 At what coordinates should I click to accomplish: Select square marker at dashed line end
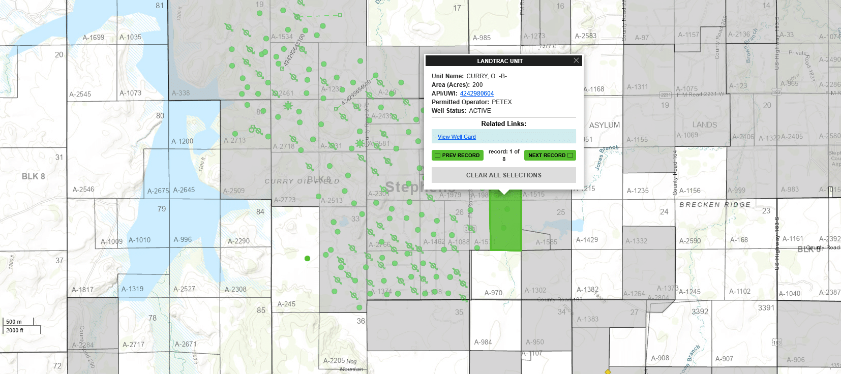(340, 15)
